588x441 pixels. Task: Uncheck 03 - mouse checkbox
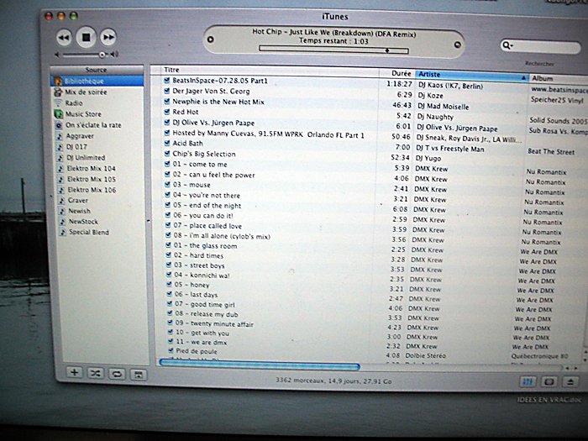pyautogui.click(x=168, y=185)
